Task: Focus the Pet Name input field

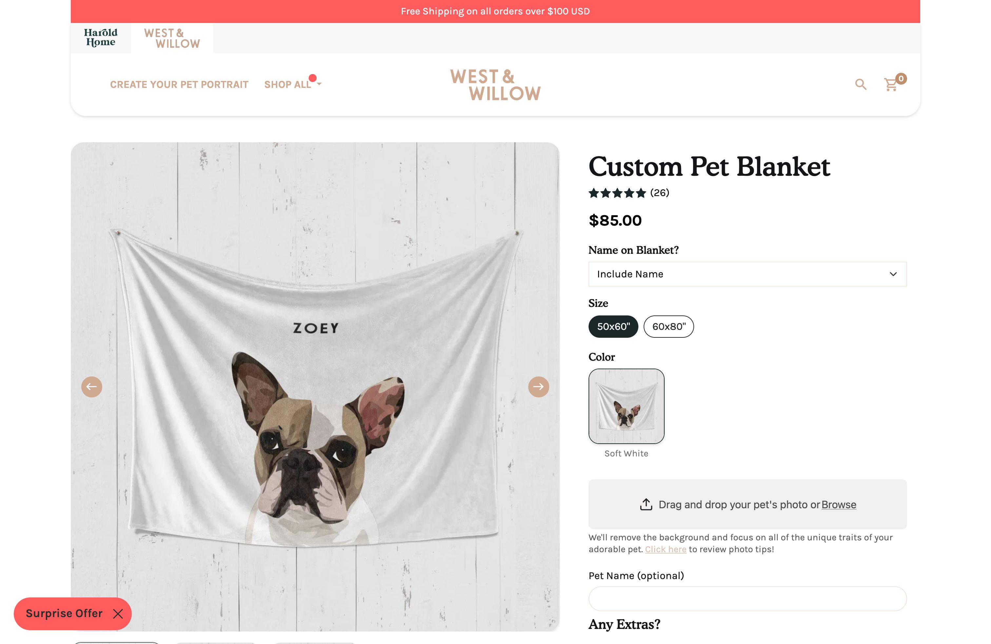Action: [748, 599]
